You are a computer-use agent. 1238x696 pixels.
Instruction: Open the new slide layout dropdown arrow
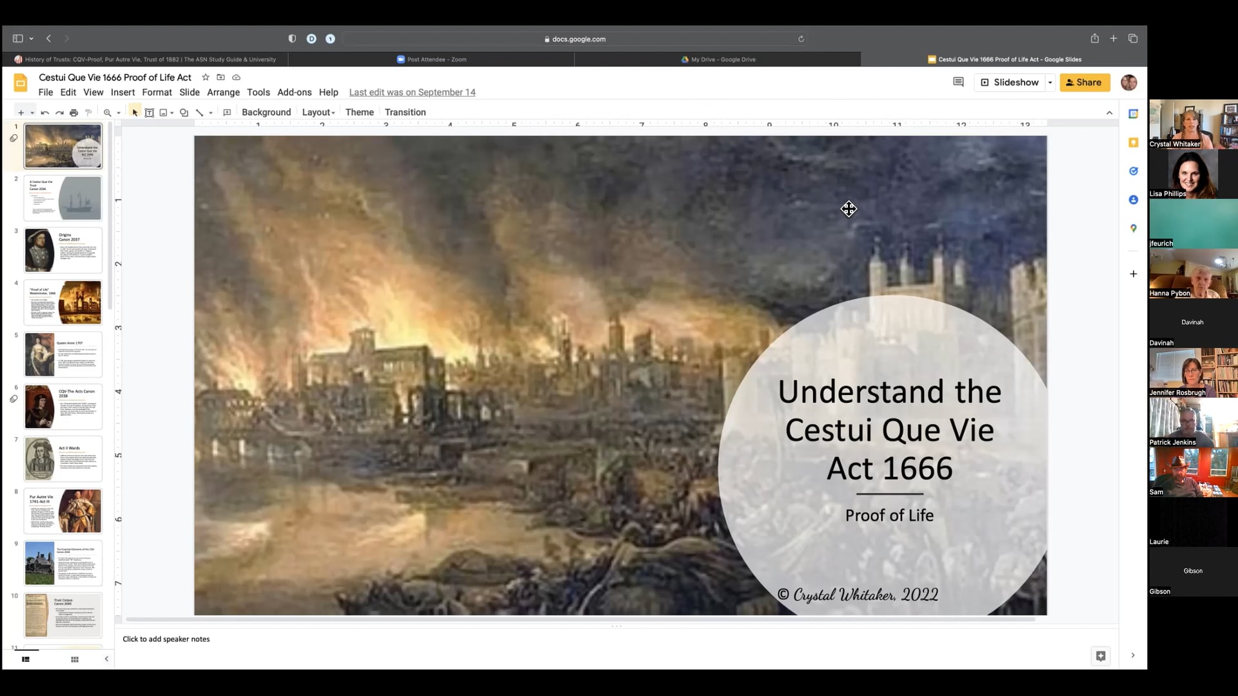click(32, 113)
